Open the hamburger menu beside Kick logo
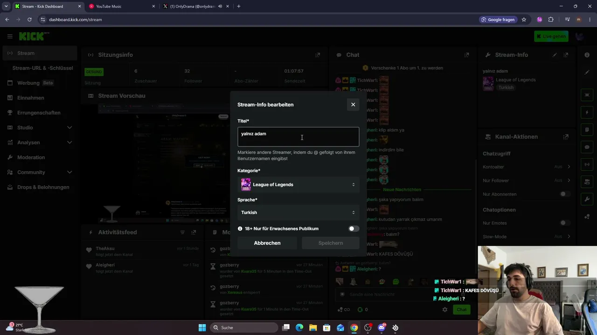The width and height of the screenshot is (597, 335). [10, 36]
